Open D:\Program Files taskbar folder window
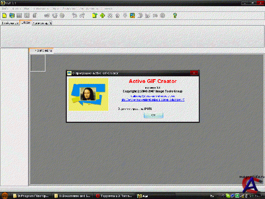The width and height of the screenshot is (265, 199). coord(31,196)
